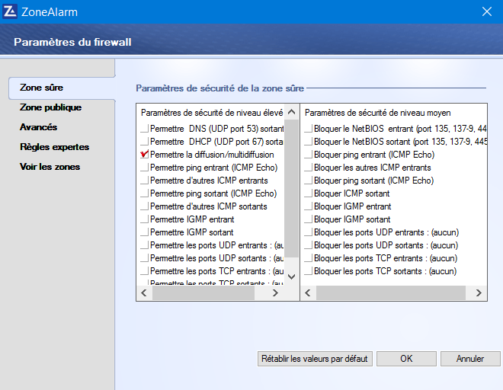Viewport: 503px width, 390px height.
Task: Click vertical scrollbar thumb of high-security list
Action: click(x=291, y=188)
